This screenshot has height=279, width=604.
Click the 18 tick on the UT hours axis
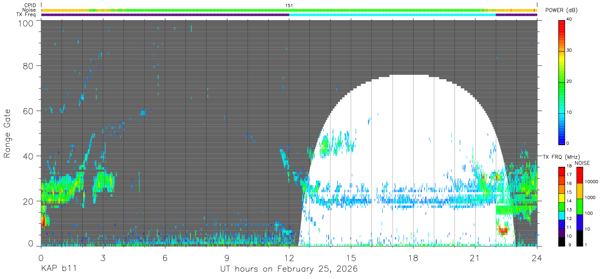click(413, 258)
